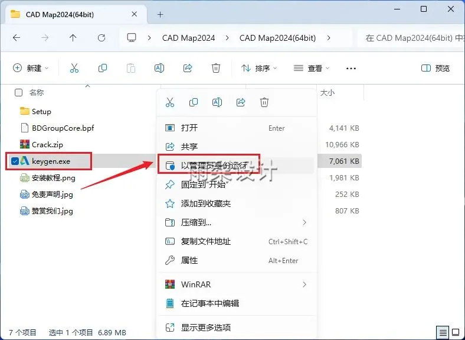Choose 显示更多选项 in the context menu
The image size is (465, 340).
(x=237, y=328)
